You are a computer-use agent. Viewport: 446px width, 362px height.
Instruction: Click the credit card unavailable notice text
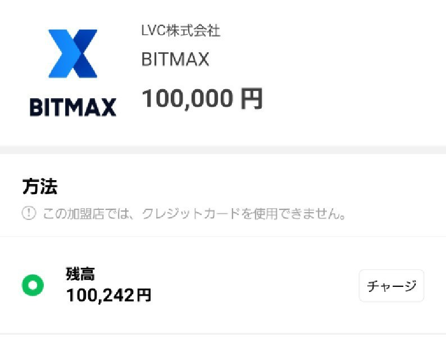coord(194,214)
